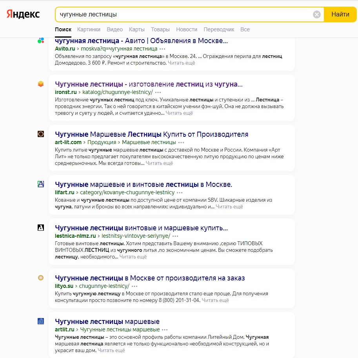Open 'Чугунные лестницы в Москве от производителя на заказ'
Screen dimensions: 358x358
click(x=150, y=278)
